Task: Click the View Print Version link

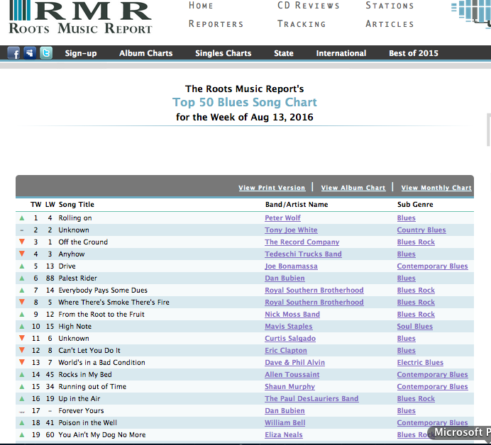Action: point(272,188)
